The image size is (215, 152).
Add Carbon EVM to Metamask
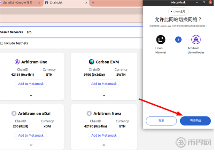coord(104,84)
